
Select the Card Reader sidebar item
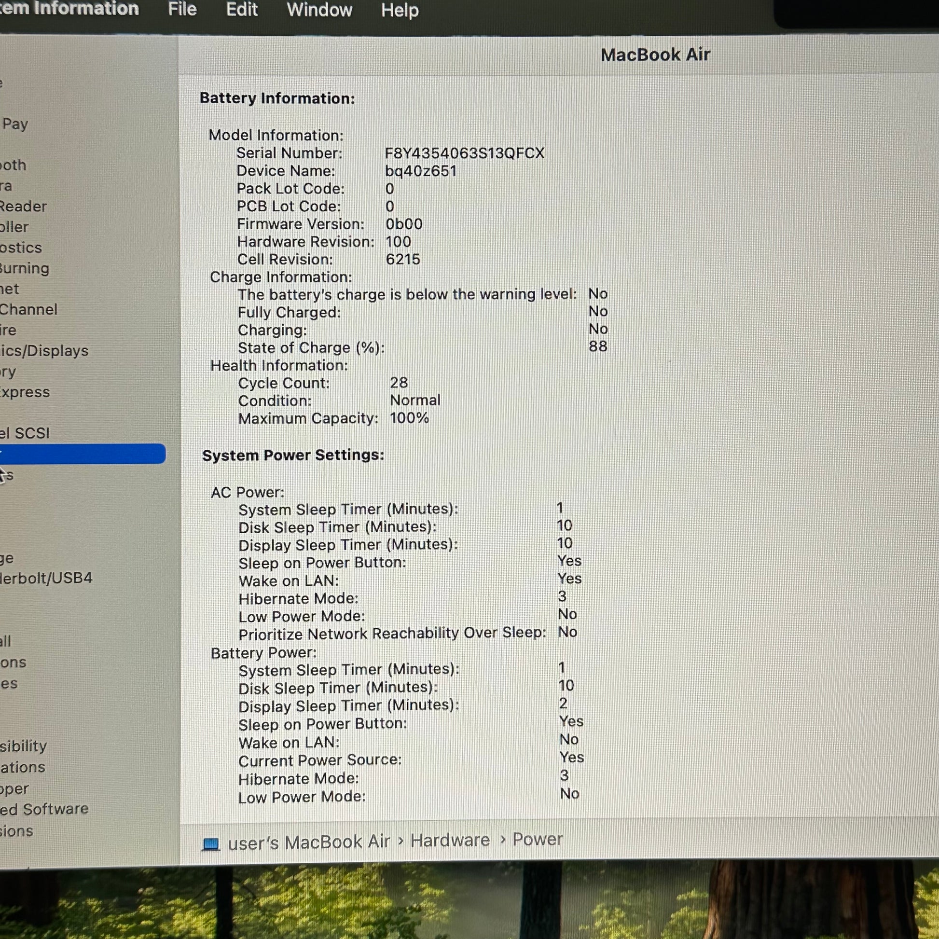(23, 206)
